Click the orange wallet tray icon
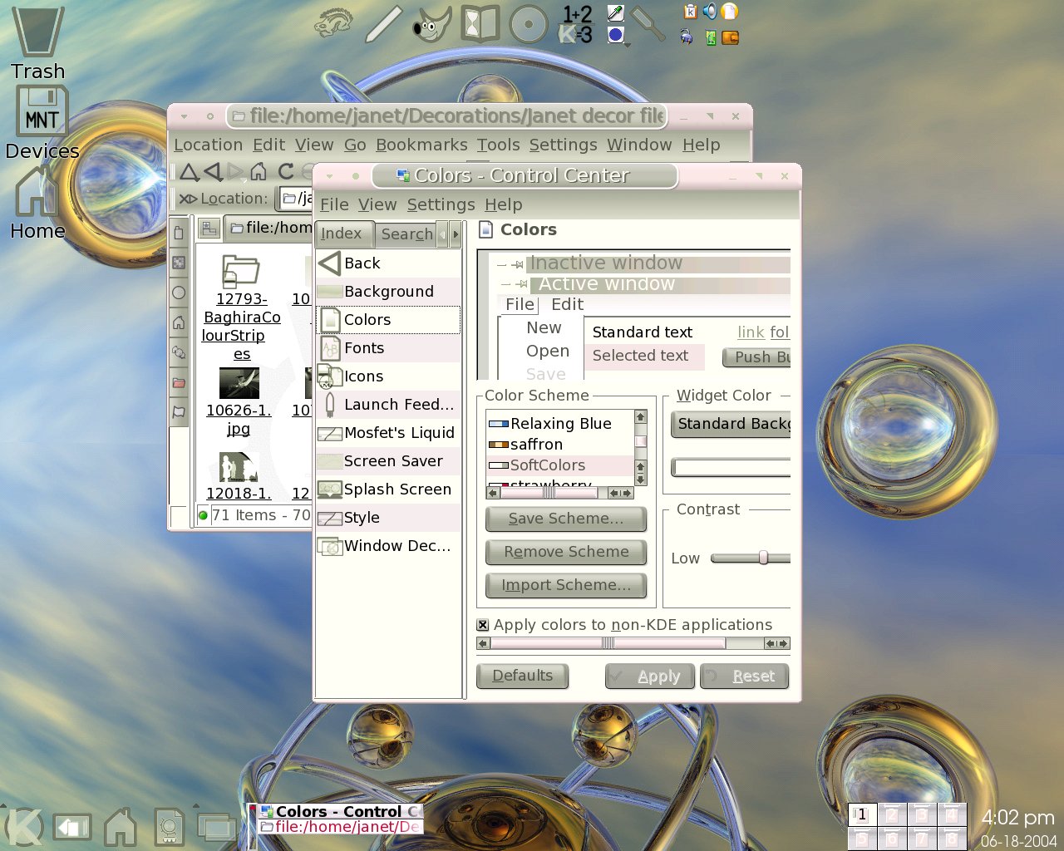 pyautogui.click(x=730, y=37)
